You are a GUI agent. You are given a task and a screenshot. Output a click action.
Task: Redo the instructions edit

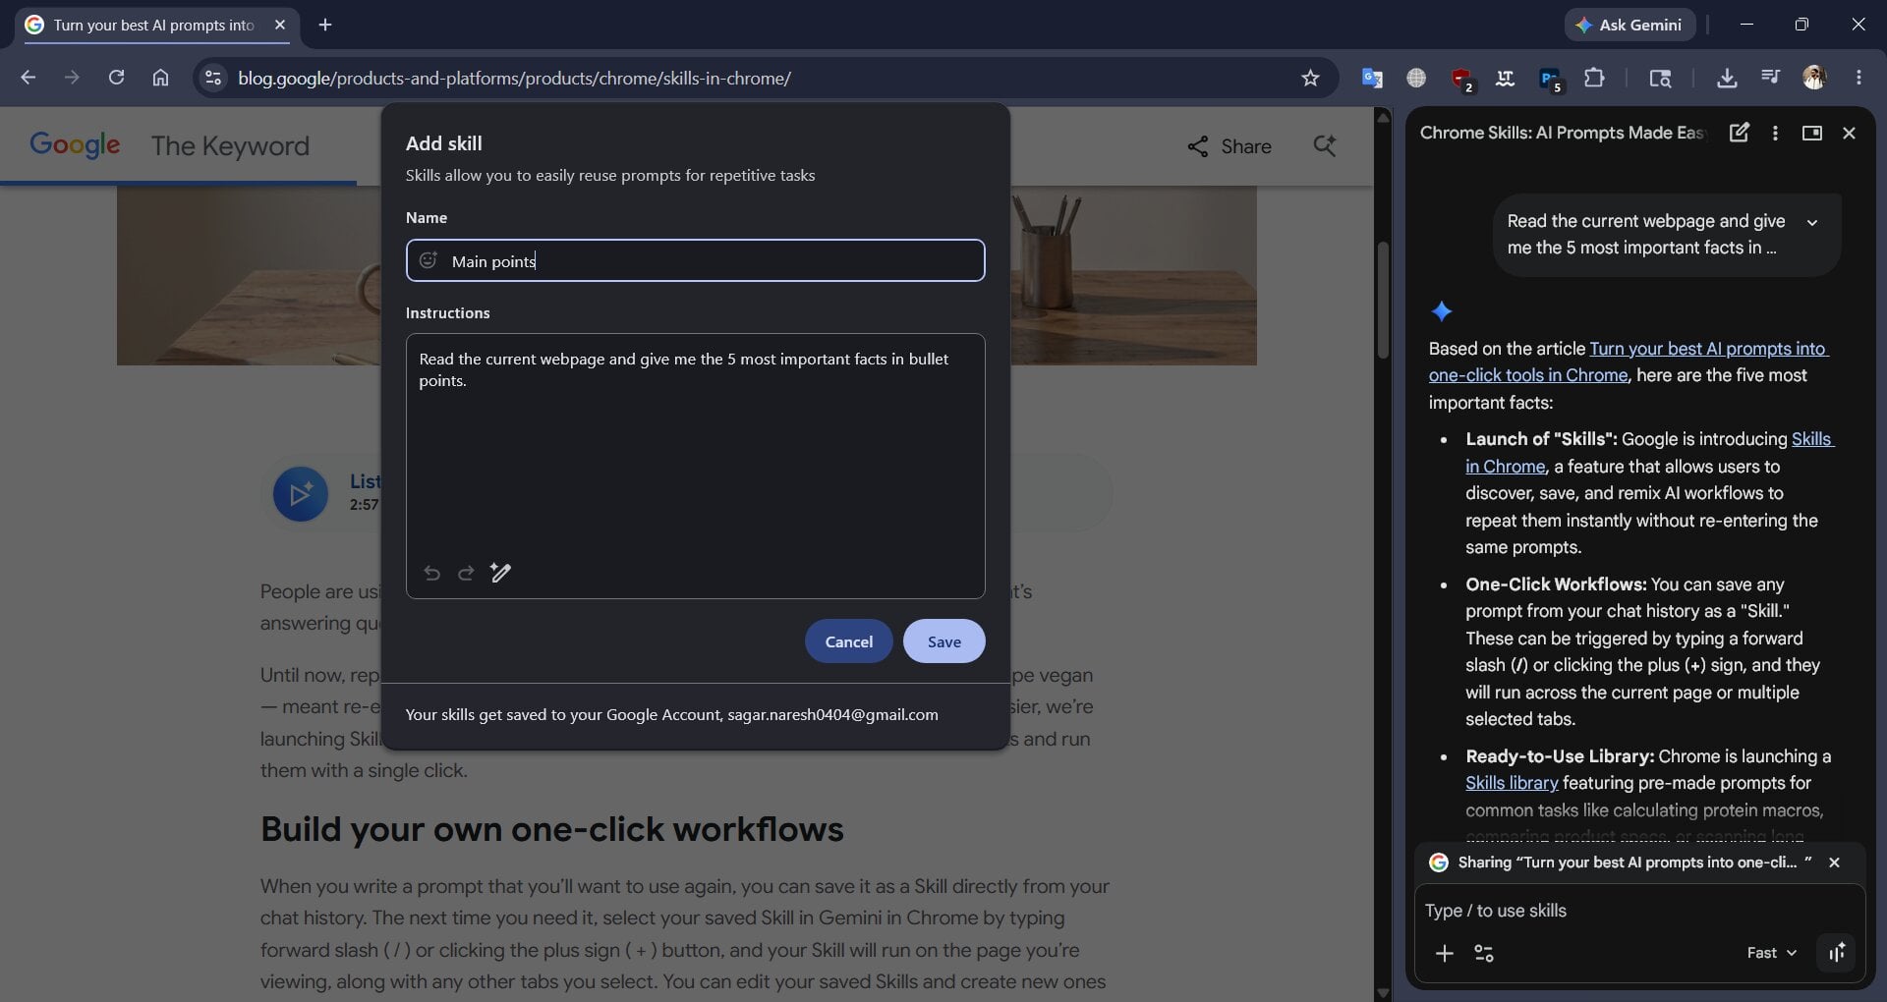[x=466, y=573]
